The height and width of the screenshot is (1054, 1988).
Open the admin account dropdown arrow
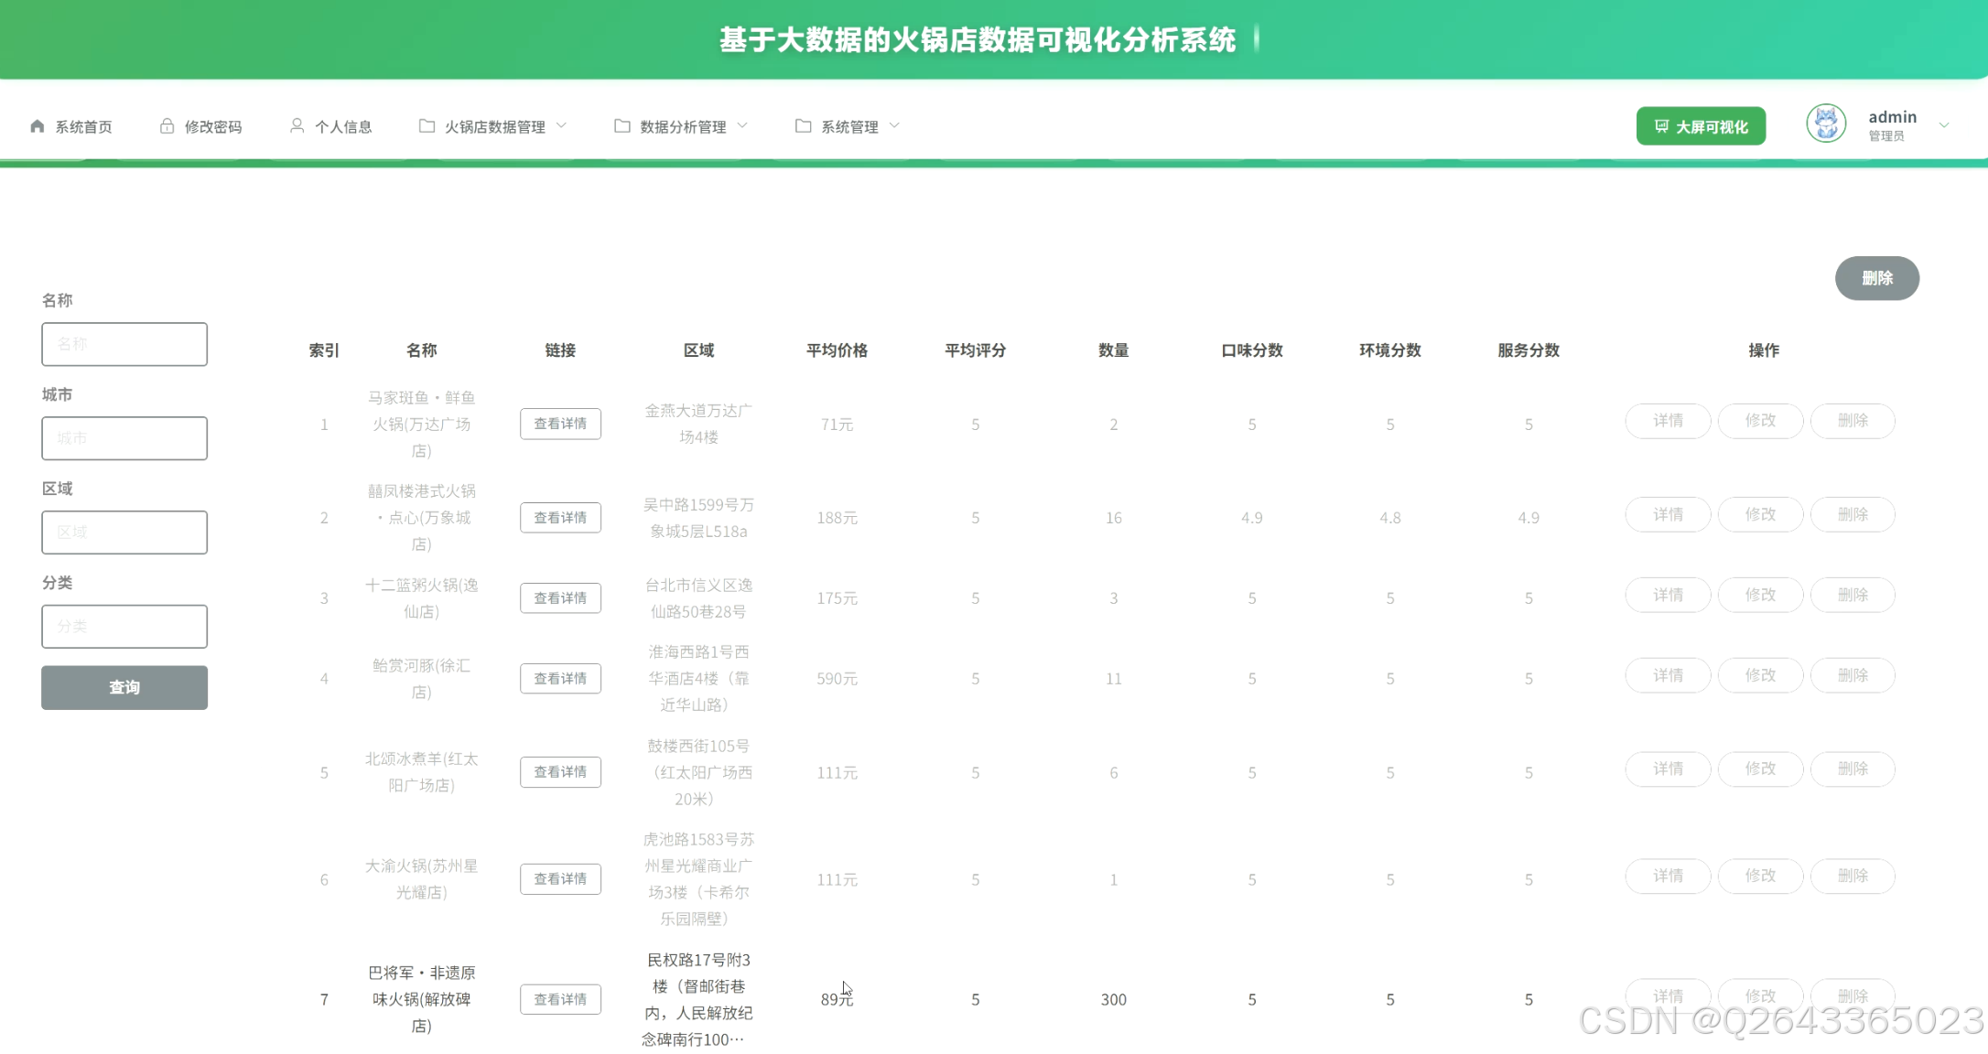click(x=1944, y=125)
